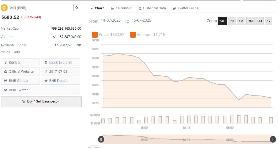The image size is (279, 150).
Task: Select the 3M zoom range
Action: 250,21
